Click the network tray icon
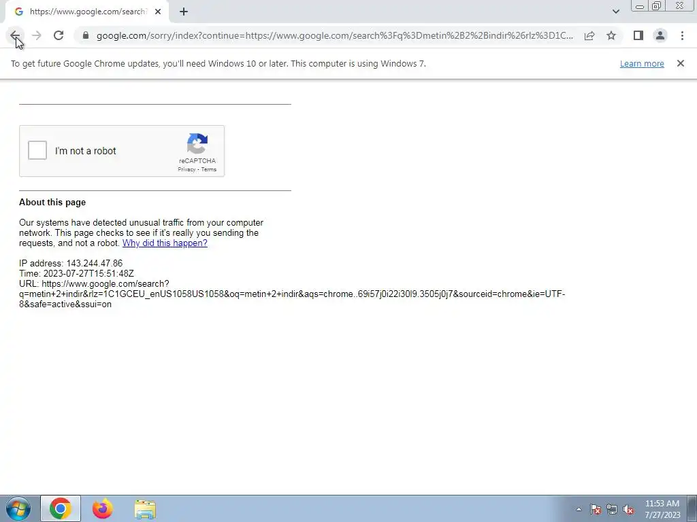Viewport: 697px width, 522px height. [612, 509]
